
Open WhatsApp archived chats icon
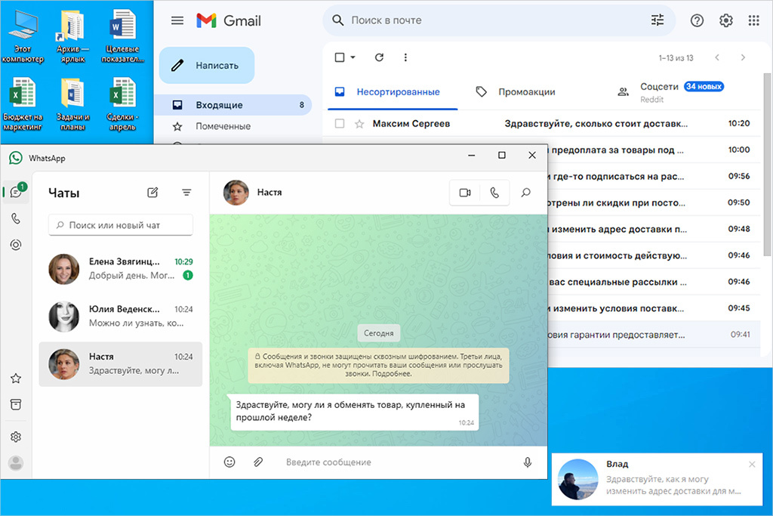pyautogui.click(x=16, y=404)
